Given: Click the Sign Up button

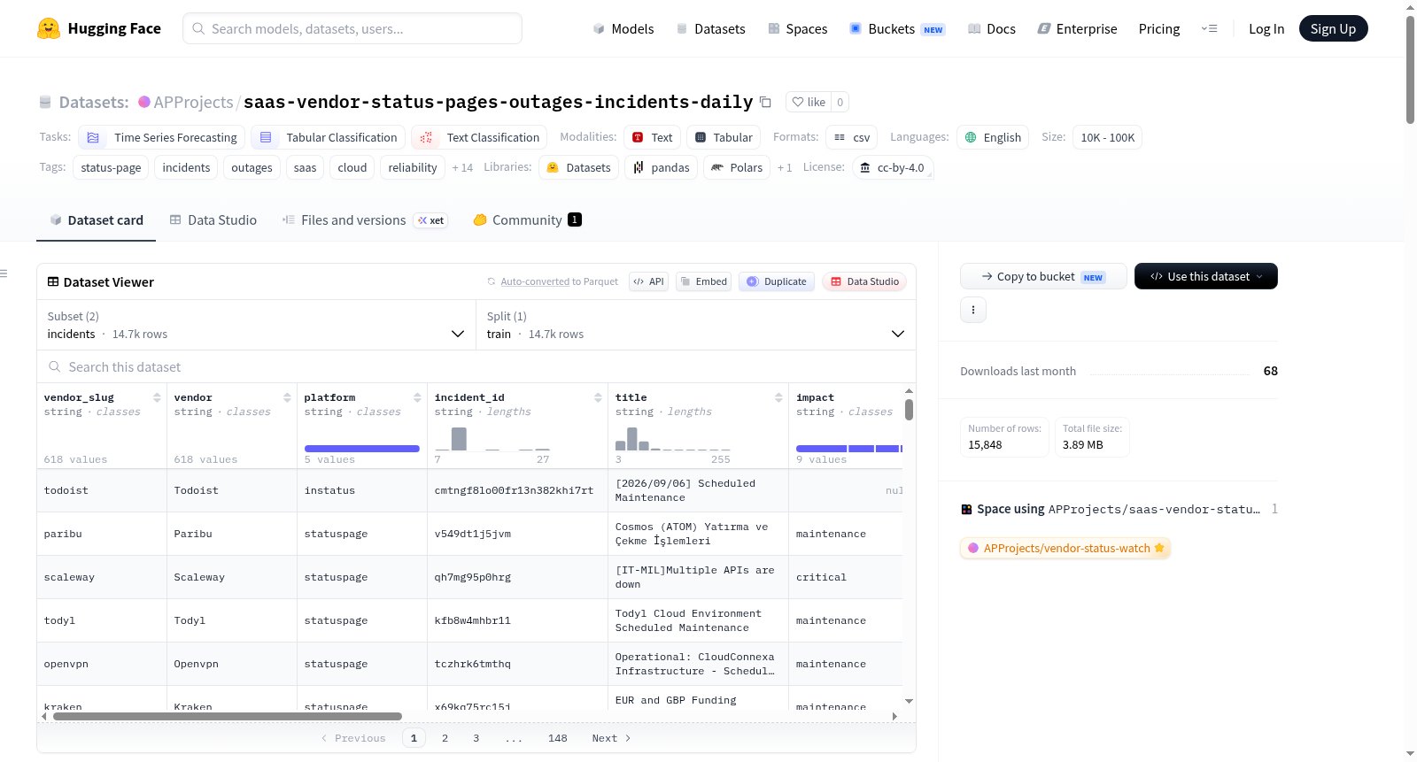Looking at the screenshot, I should [x=1333, y=28].
